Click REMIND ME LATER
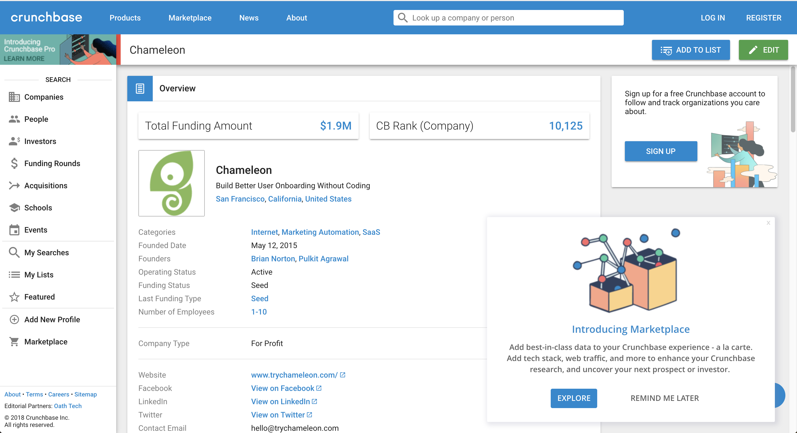797x433 pixels. 664,398
